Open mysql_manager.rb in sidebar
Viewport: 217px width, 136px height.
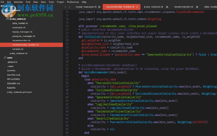coord(22,32)
